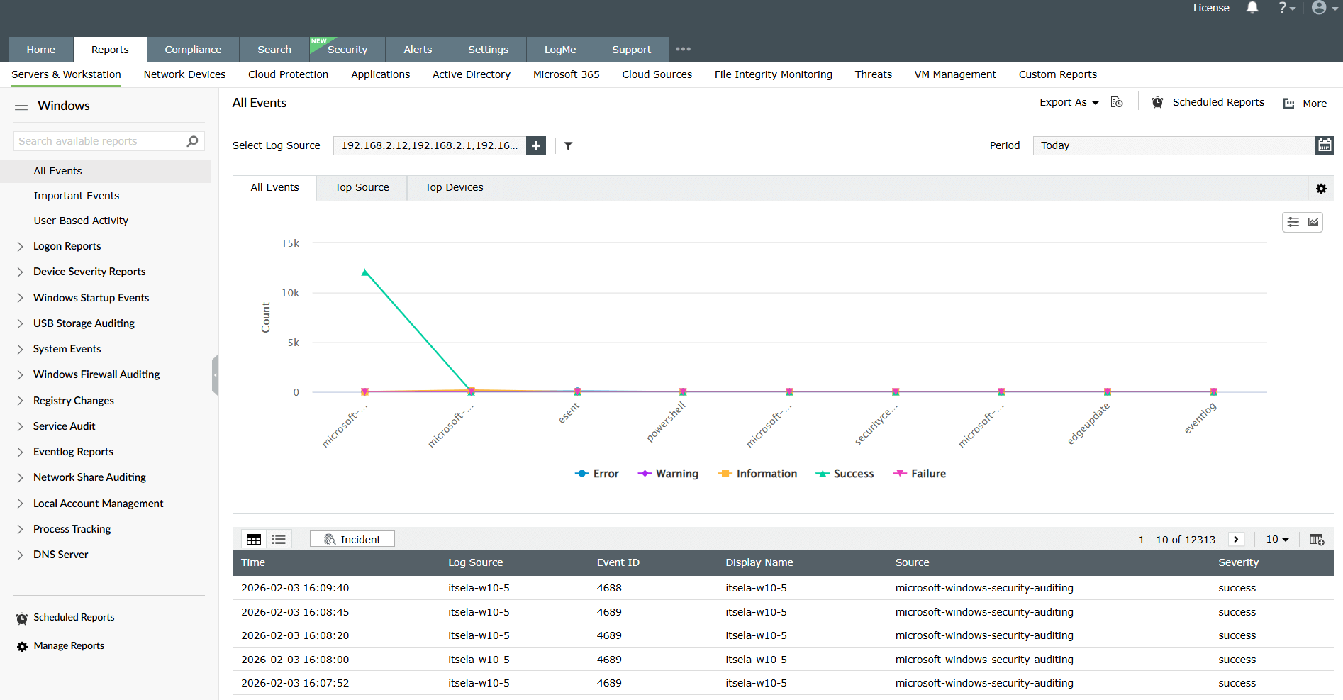Open Manage Reports link
This screenshot has width=1343, height=700.
click(61, 646)
